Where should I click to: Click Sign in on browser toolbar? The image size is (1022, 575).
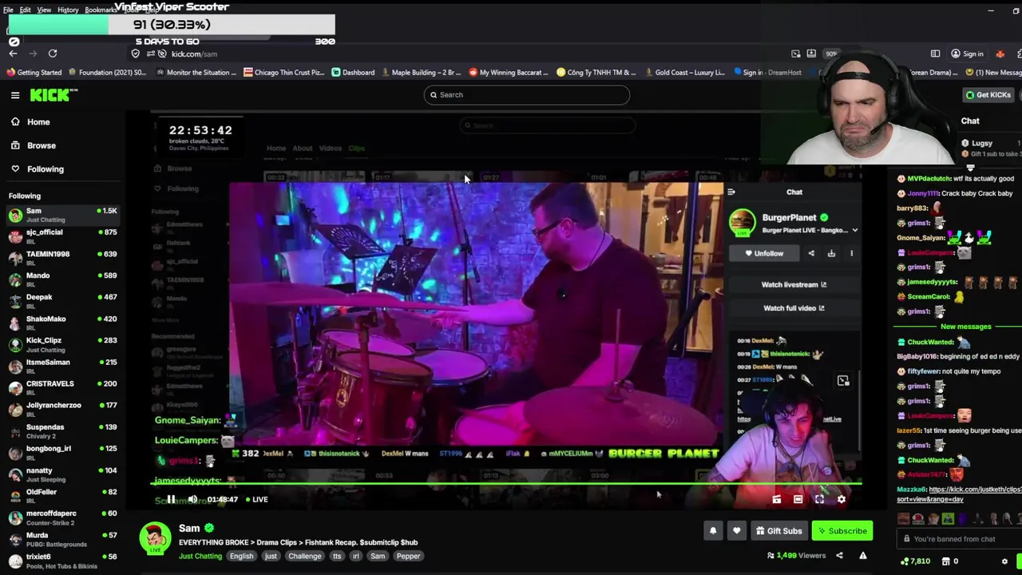(x=967, y=54)
